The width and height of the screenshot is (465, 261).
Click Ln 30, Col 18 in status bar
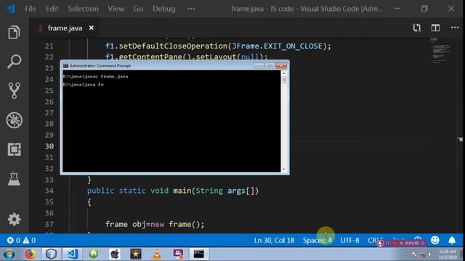[274, 240]
